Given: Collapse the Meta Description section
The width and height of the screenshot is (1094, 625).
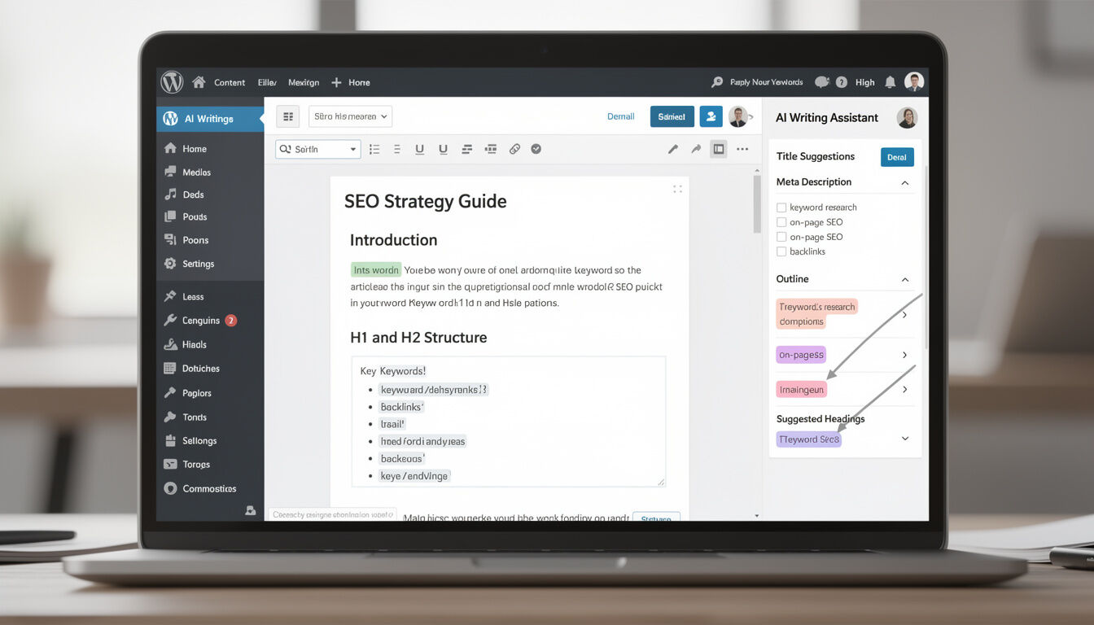Looking at the screenshot, I should (x=904, y=183).
